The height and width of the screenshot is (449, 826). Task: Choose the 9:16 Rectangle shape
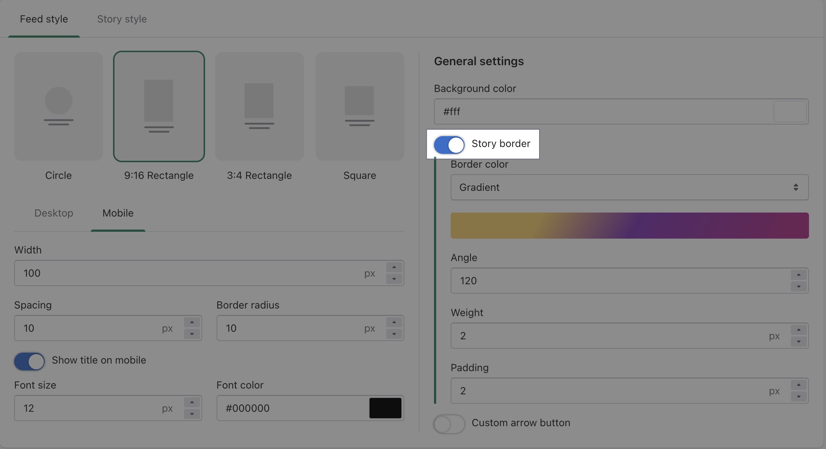pyautogui.click(x=159, y=106)
